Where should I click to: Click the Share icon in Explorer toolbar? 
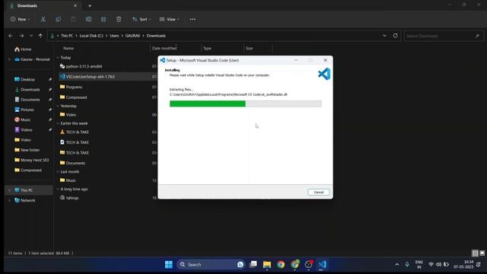click(103, 19)
